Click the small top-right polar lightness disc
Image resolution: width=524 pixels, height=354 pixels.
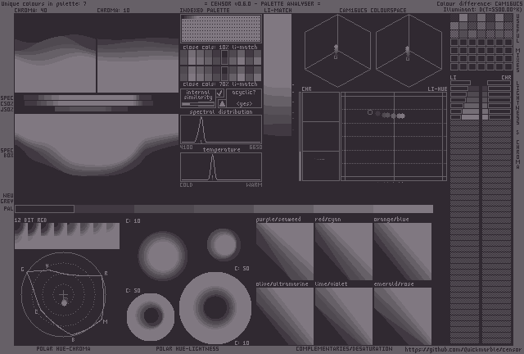coord(223,244)
